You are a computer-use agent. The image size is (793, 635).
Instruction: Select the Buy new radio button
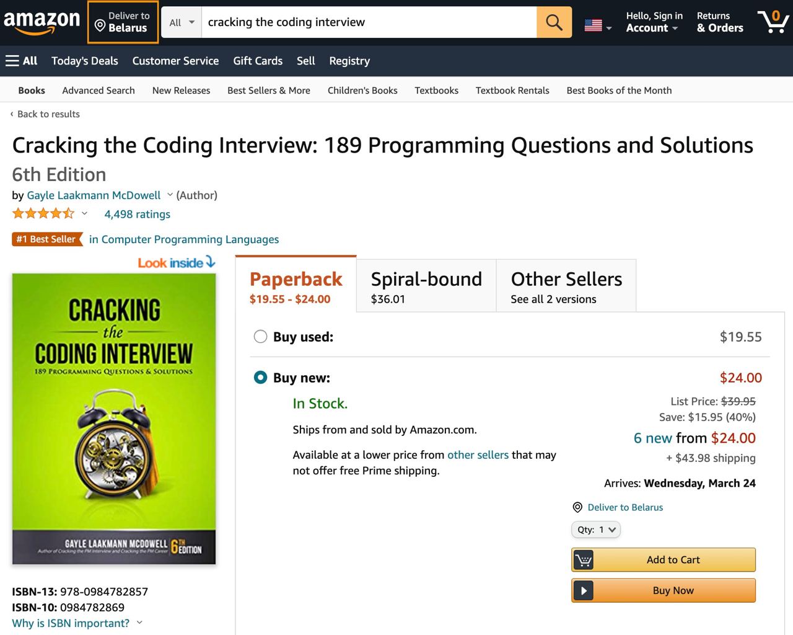(x=260, y=378)
